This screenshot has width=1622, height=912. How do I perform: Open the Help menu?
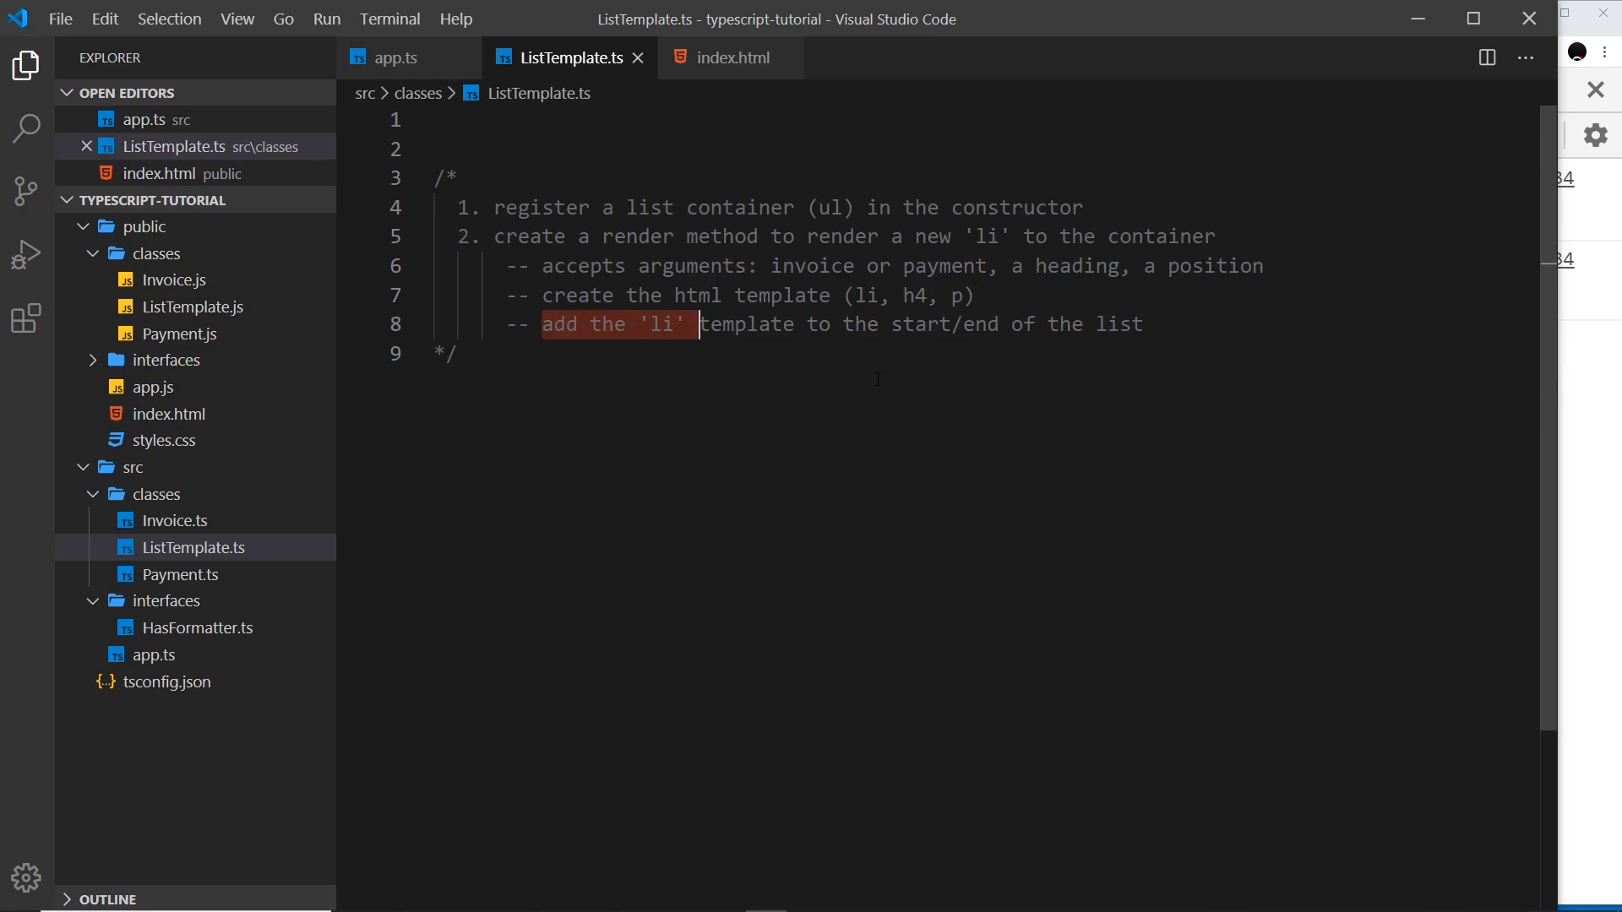click(x=456, y=19)
